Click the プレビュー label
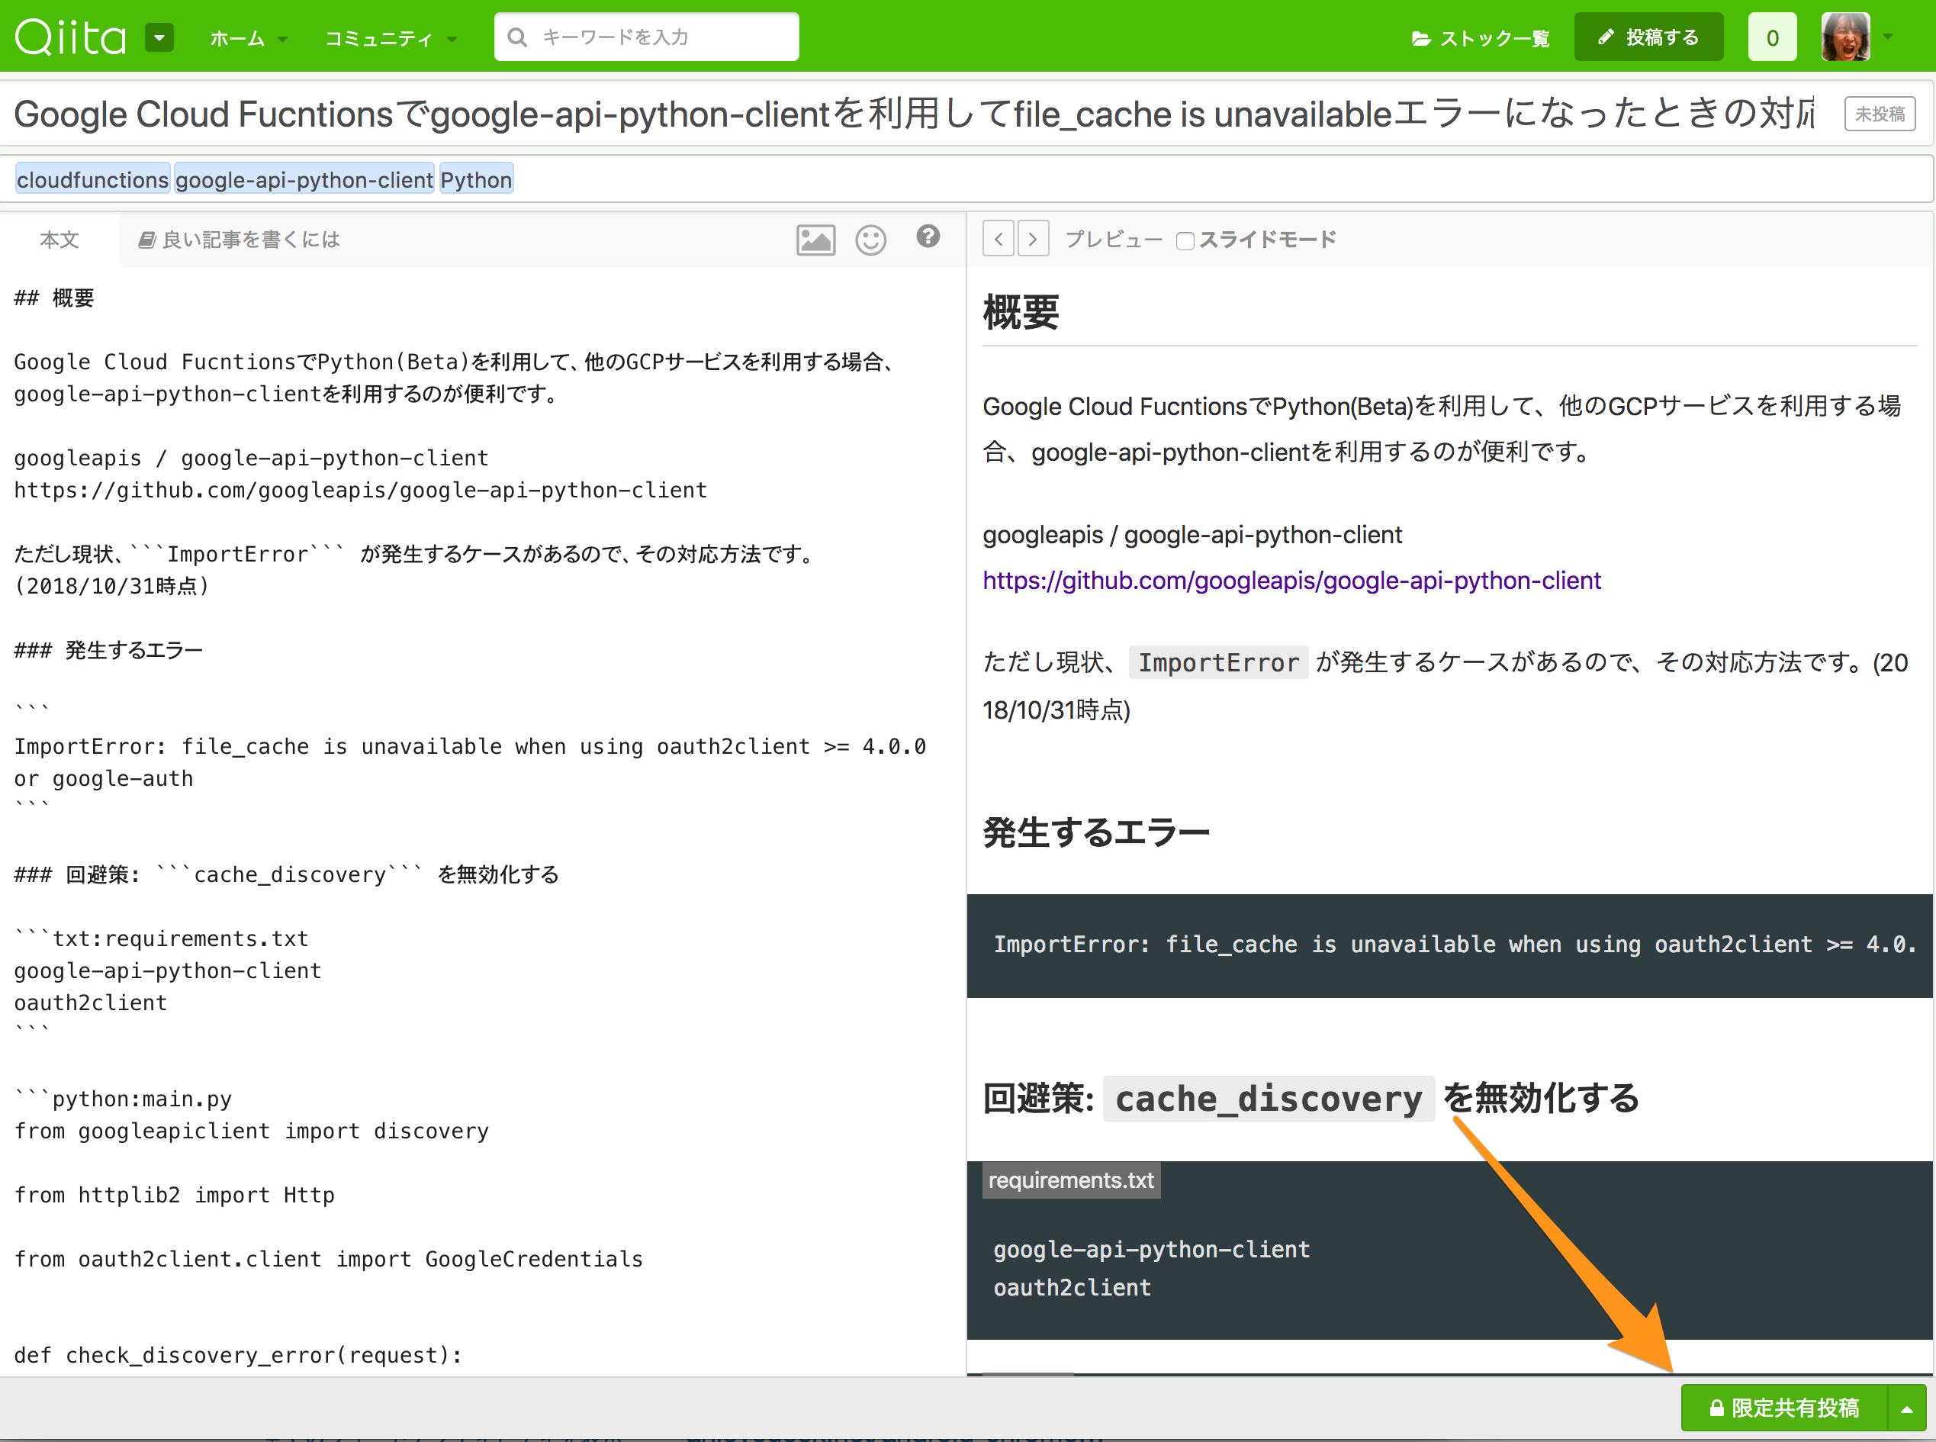The height and width of the screenshot is (1442, 1936). point(1113,239)
